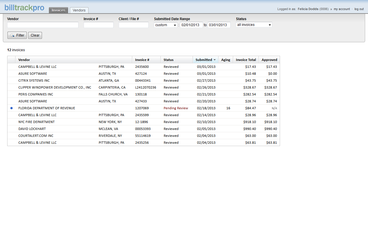This screenshot has height=230, width=368.
Task: Click the $0.00 approved amount
Action: click(x=273, y=74)
